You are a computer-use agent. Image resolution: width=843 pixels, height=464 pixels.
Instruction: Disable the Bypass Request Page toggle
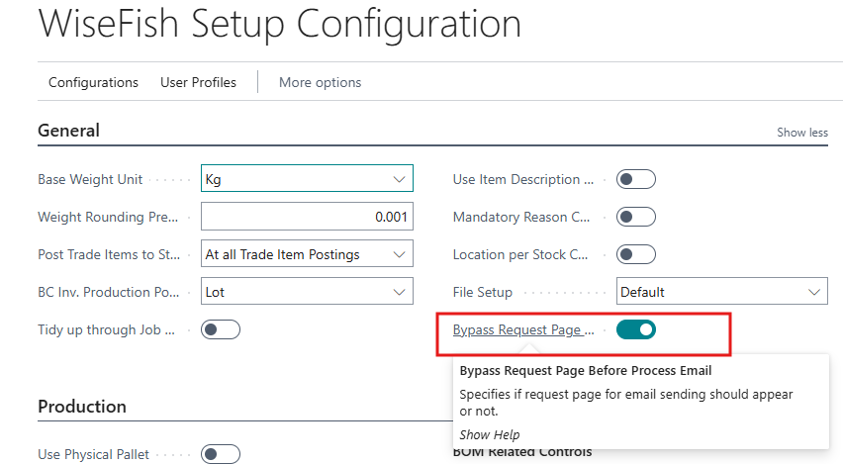click(635, 329)
